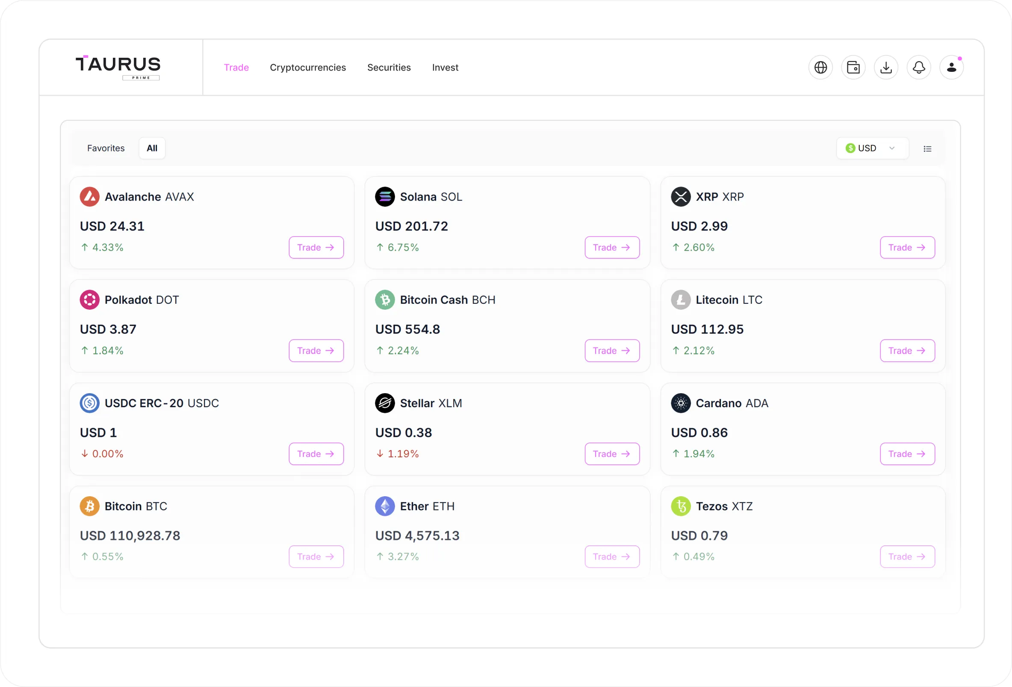The width and height of the screenshot is (1012, 687).
Task: Click the globe language icon
Action: pyautogui.click(x=820, y=68)
